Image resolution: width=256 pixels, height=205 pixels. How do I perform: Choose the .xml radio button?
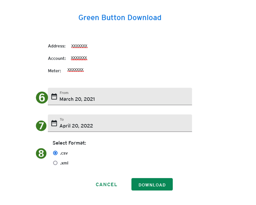pyautogui.click(x=55, y=163)
